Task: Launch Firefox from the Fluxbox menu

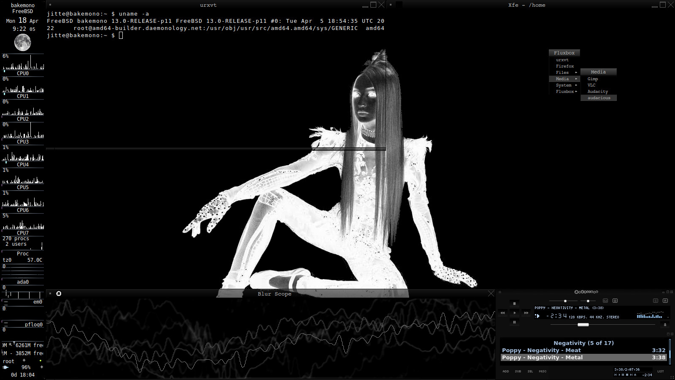Action: click(x=565, y=66)
